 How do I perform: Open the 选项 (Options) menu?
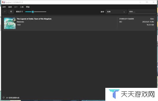(x=10, y=7)
